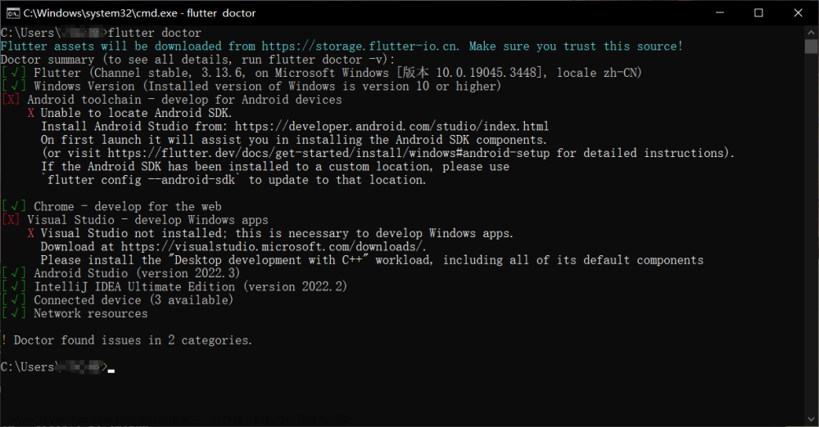Click the vertical scrollbar thumb
Image resolution: width=819 pixels, height=427 pixels.
point(811,46)
